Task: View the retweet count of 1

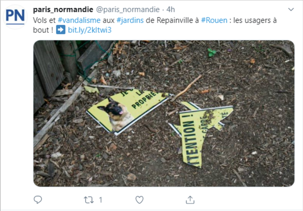Action: point(101,200)
